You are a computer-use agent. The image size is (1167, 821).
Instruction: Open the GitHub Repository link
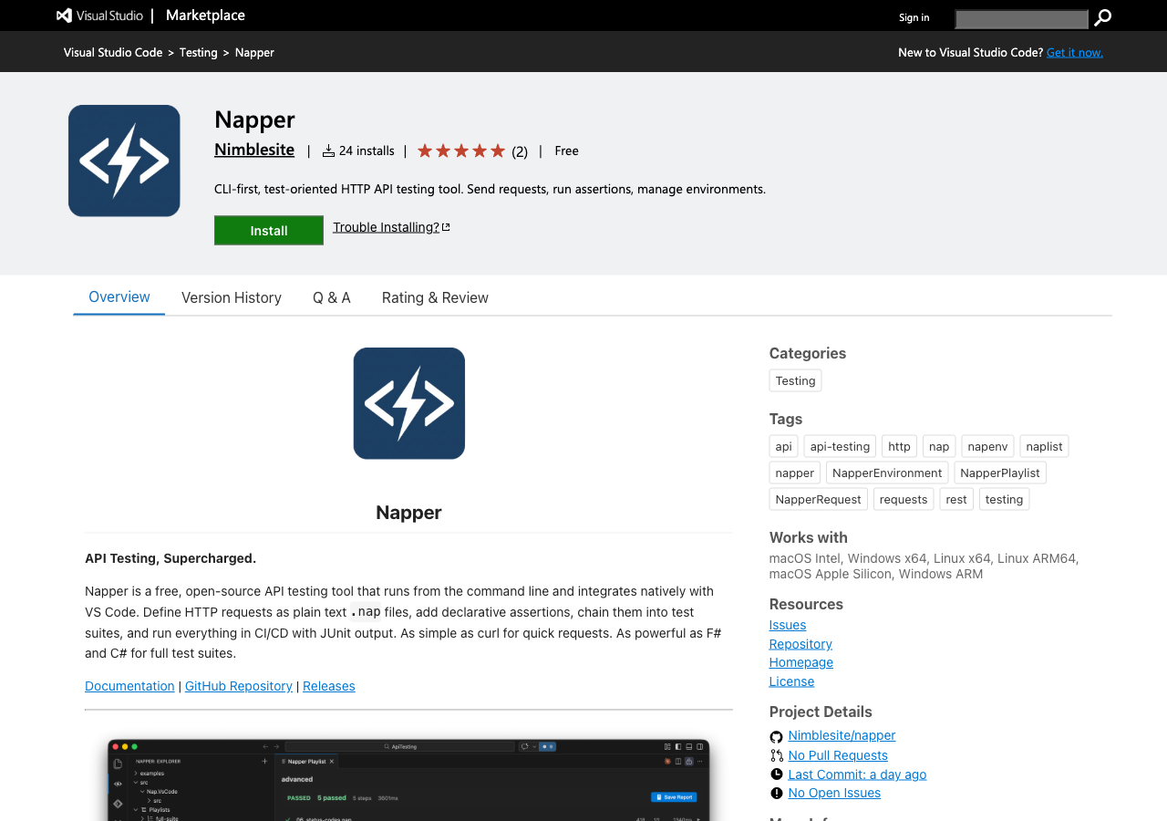point(239,686)
